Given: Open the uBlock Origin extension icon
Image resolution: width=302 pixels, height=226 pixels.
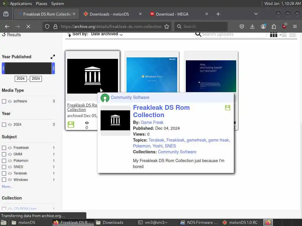Looking at the screenshot, I should click(284, 26).
